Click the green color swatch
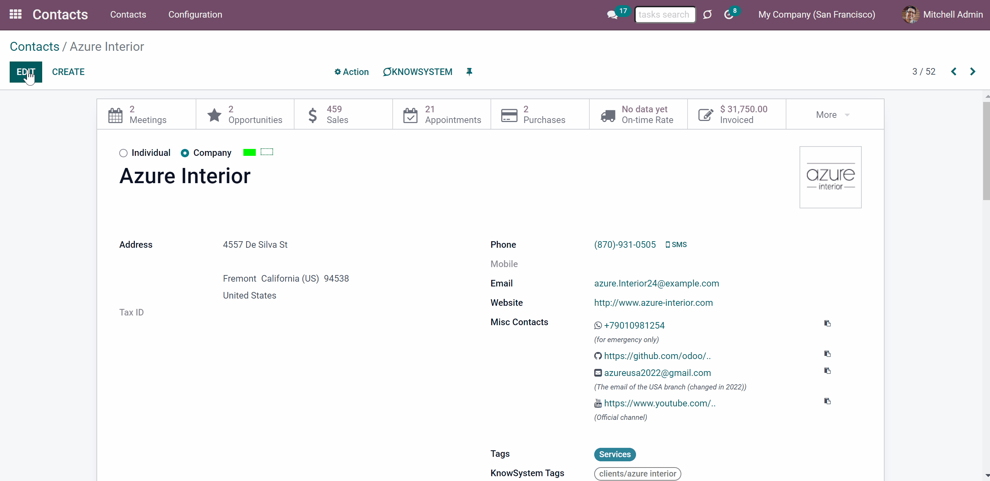Screen dimensions: 990x481 (x=250, y=152)
